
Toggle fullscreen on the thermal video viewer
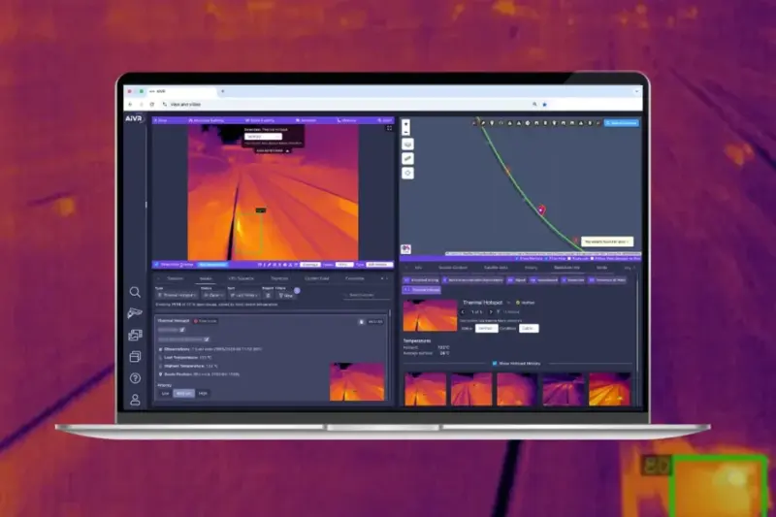pyautogui.click(x=389, y=128)
